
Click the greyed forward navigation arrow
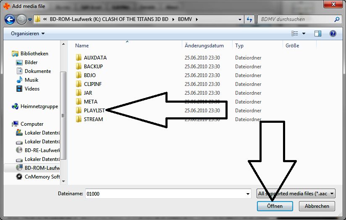click(22, 19)
